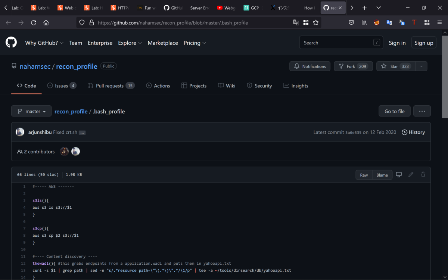
Task: Click recon_profile breadcrumb link
Action: (71, 111)
